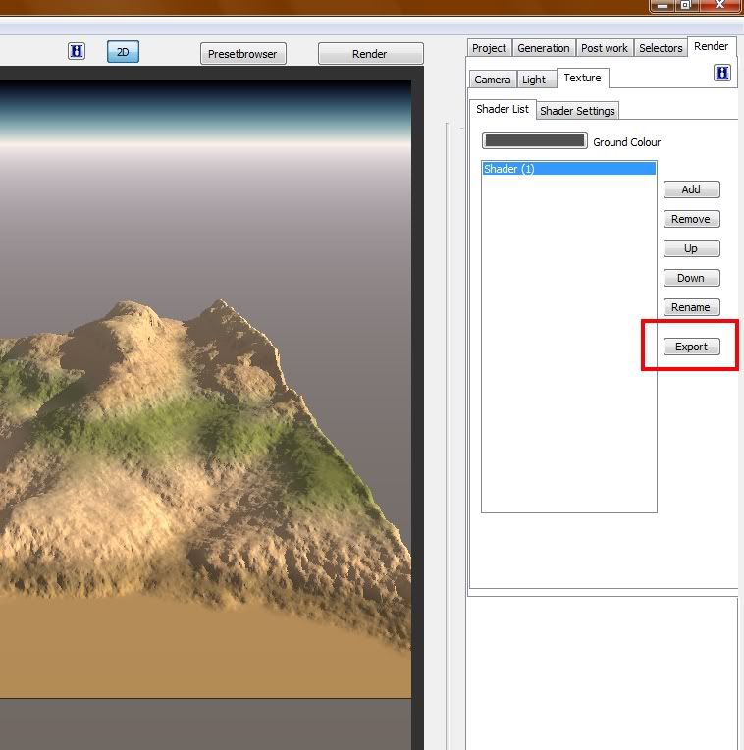744x750 pixels.
Task: Click the Export button
Action: pos(691,347)
